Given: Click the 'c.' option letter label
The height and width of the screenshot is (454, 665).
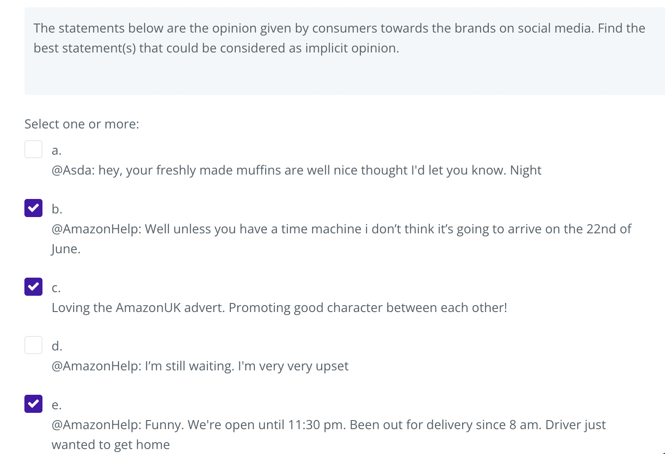Looking at the screenshot, I should (x=56, y=288).
